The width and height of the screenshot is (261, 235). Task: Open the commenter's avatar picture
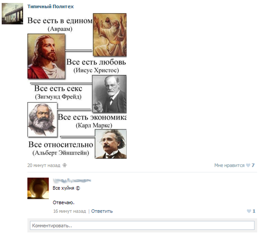38,188
